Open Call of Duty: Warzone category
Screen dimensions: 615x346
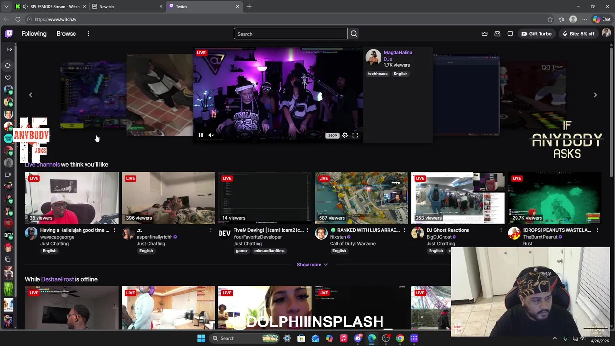coord(353,244)
